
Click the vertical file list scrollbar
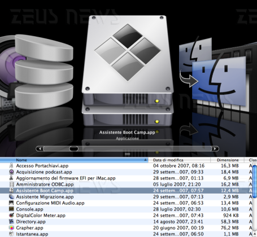254,199
